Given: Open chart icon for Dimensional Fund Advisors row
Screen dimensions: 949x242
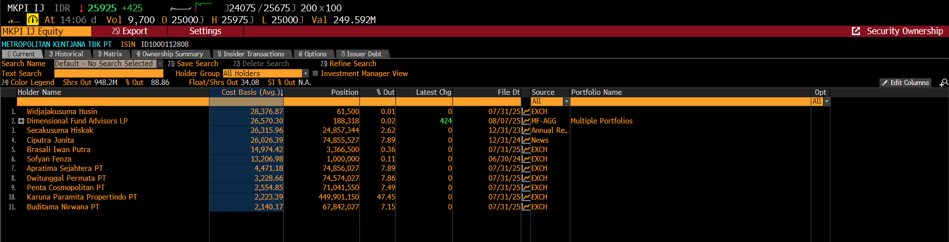Looking at the screenshot, I should pyautogui.click(x=526, y=121).
